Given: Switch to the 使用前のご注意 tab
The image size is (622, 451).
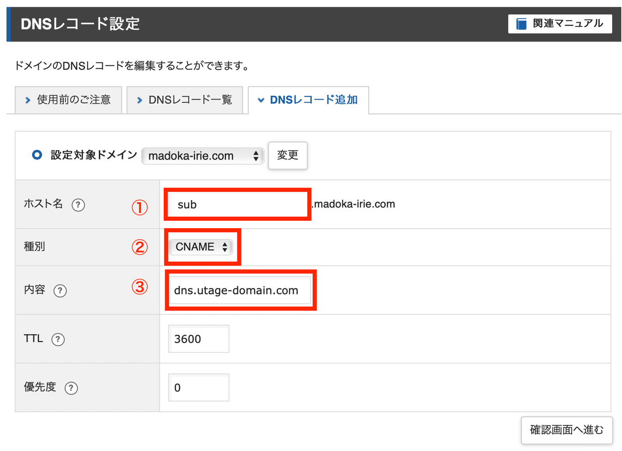Looking at the screenshot, I should (x=68, y=100).
